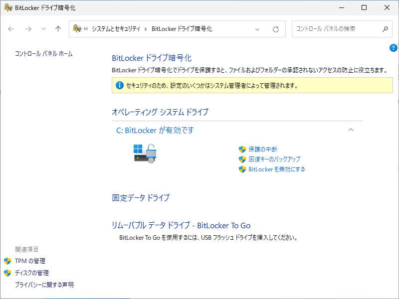The image size is (399, 299).
Task: Click shield icon beside 保護の中断
Action: coord(242,149)
